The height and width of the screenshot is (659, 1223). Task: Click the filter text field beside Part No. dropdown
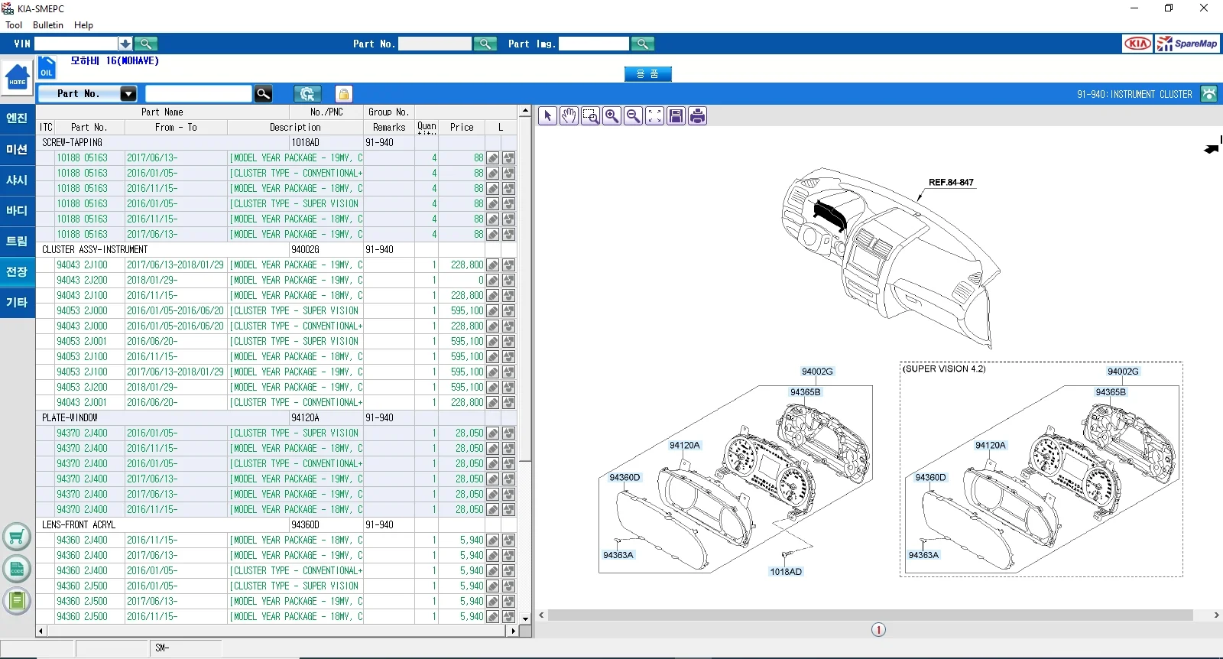point(198,93)
